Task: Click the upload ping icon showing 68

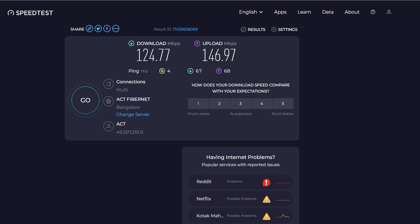Action: point(219,71)
